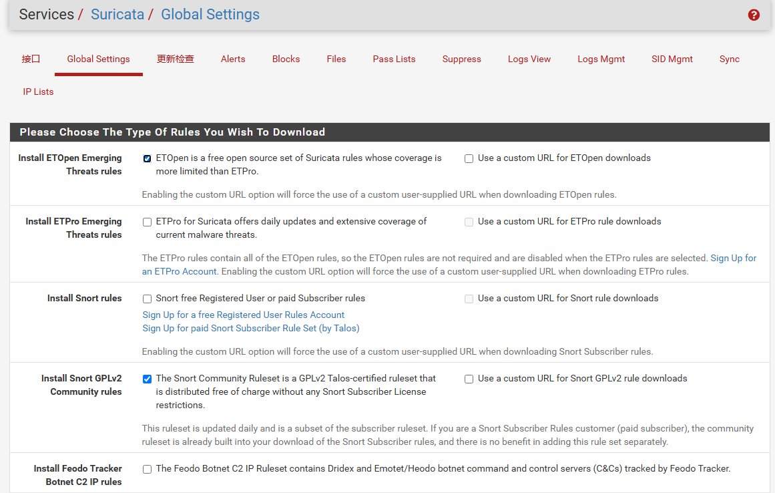Screen dimensions: 775x493
Task: Open the Logs Mgmt tab
Action: point(601,59)
